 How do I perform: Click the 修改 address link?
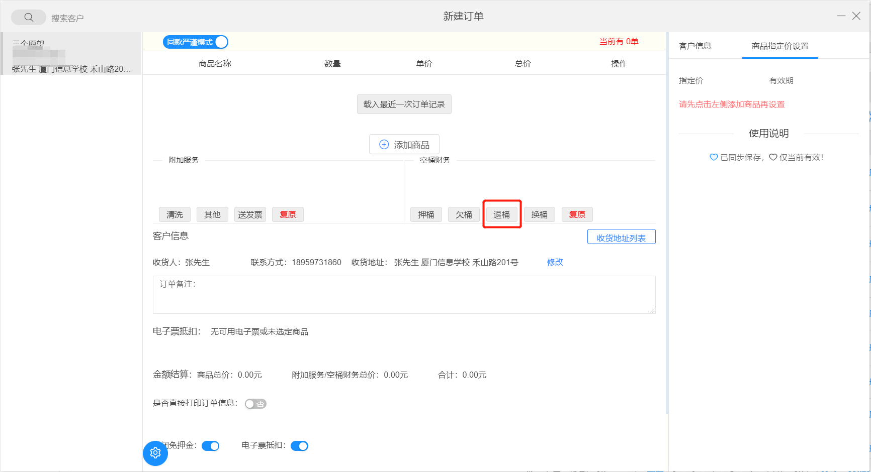[555, 262]
